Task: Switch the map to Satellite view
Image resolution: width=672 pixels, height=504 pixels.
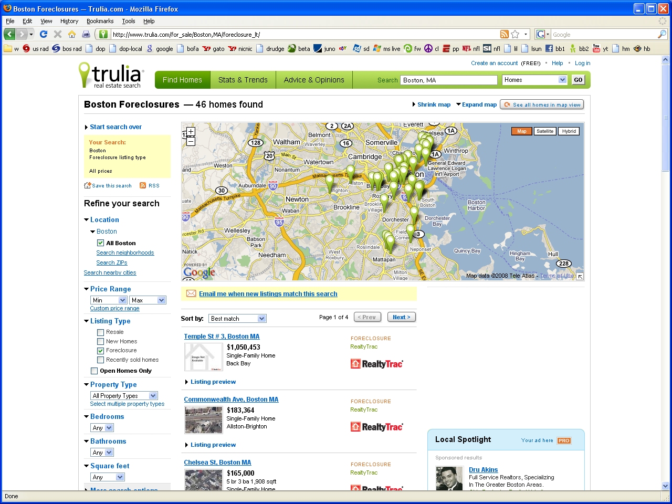Action: 545,131
